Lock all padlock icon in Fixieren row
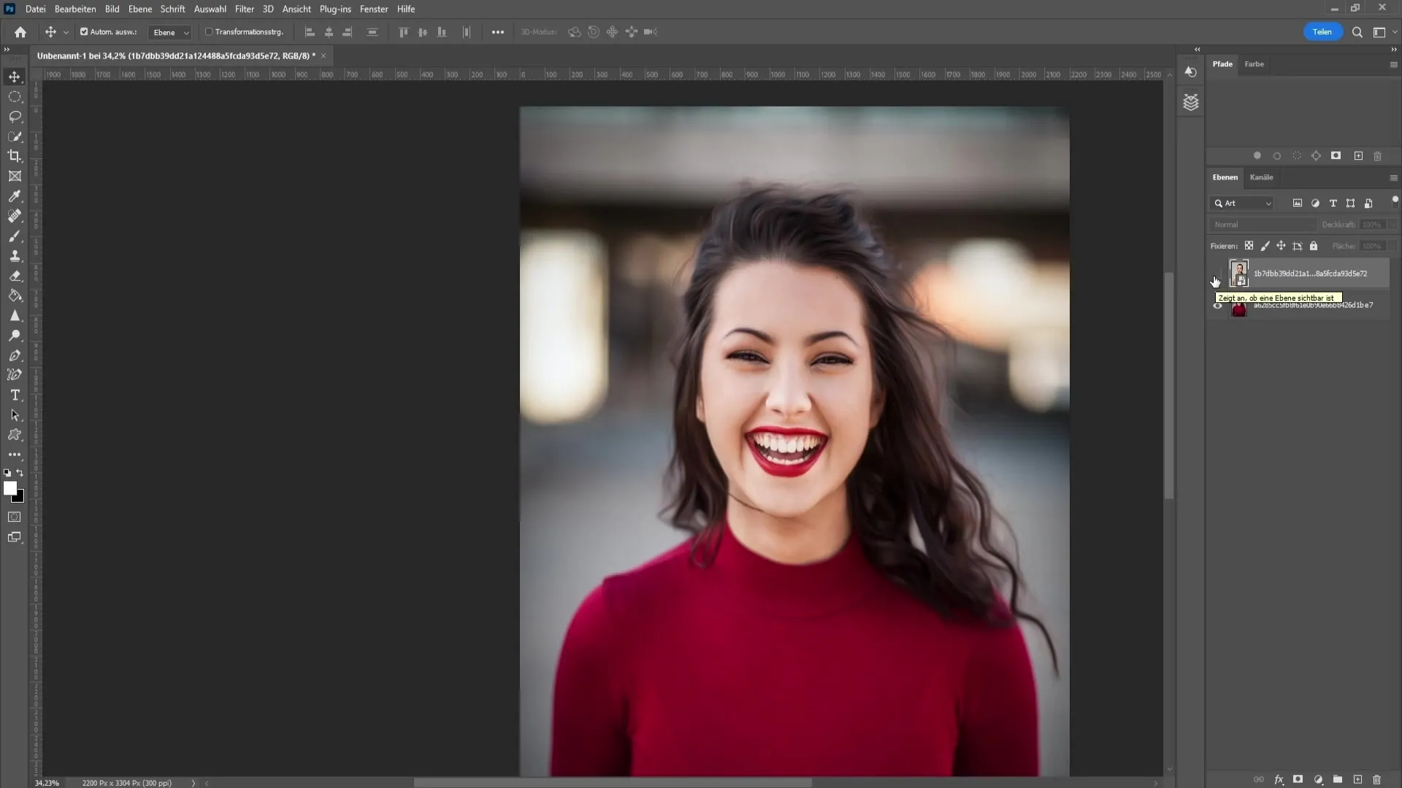The image size is (1402, 788). 1314,246
